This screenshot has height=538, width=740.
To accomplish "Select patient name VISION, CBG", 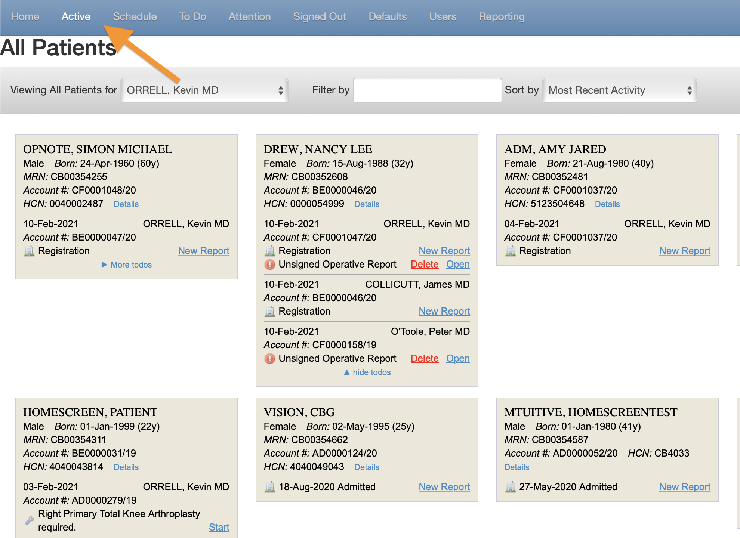I will click(x=299, y=412).
